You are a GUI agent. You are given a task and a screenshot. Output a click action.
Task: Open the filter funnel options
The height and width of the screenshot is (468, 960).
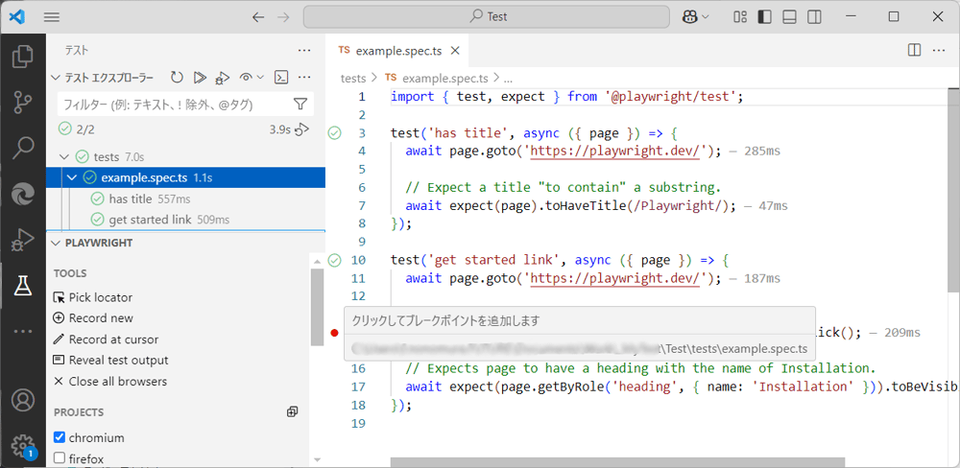click(300, 104)
